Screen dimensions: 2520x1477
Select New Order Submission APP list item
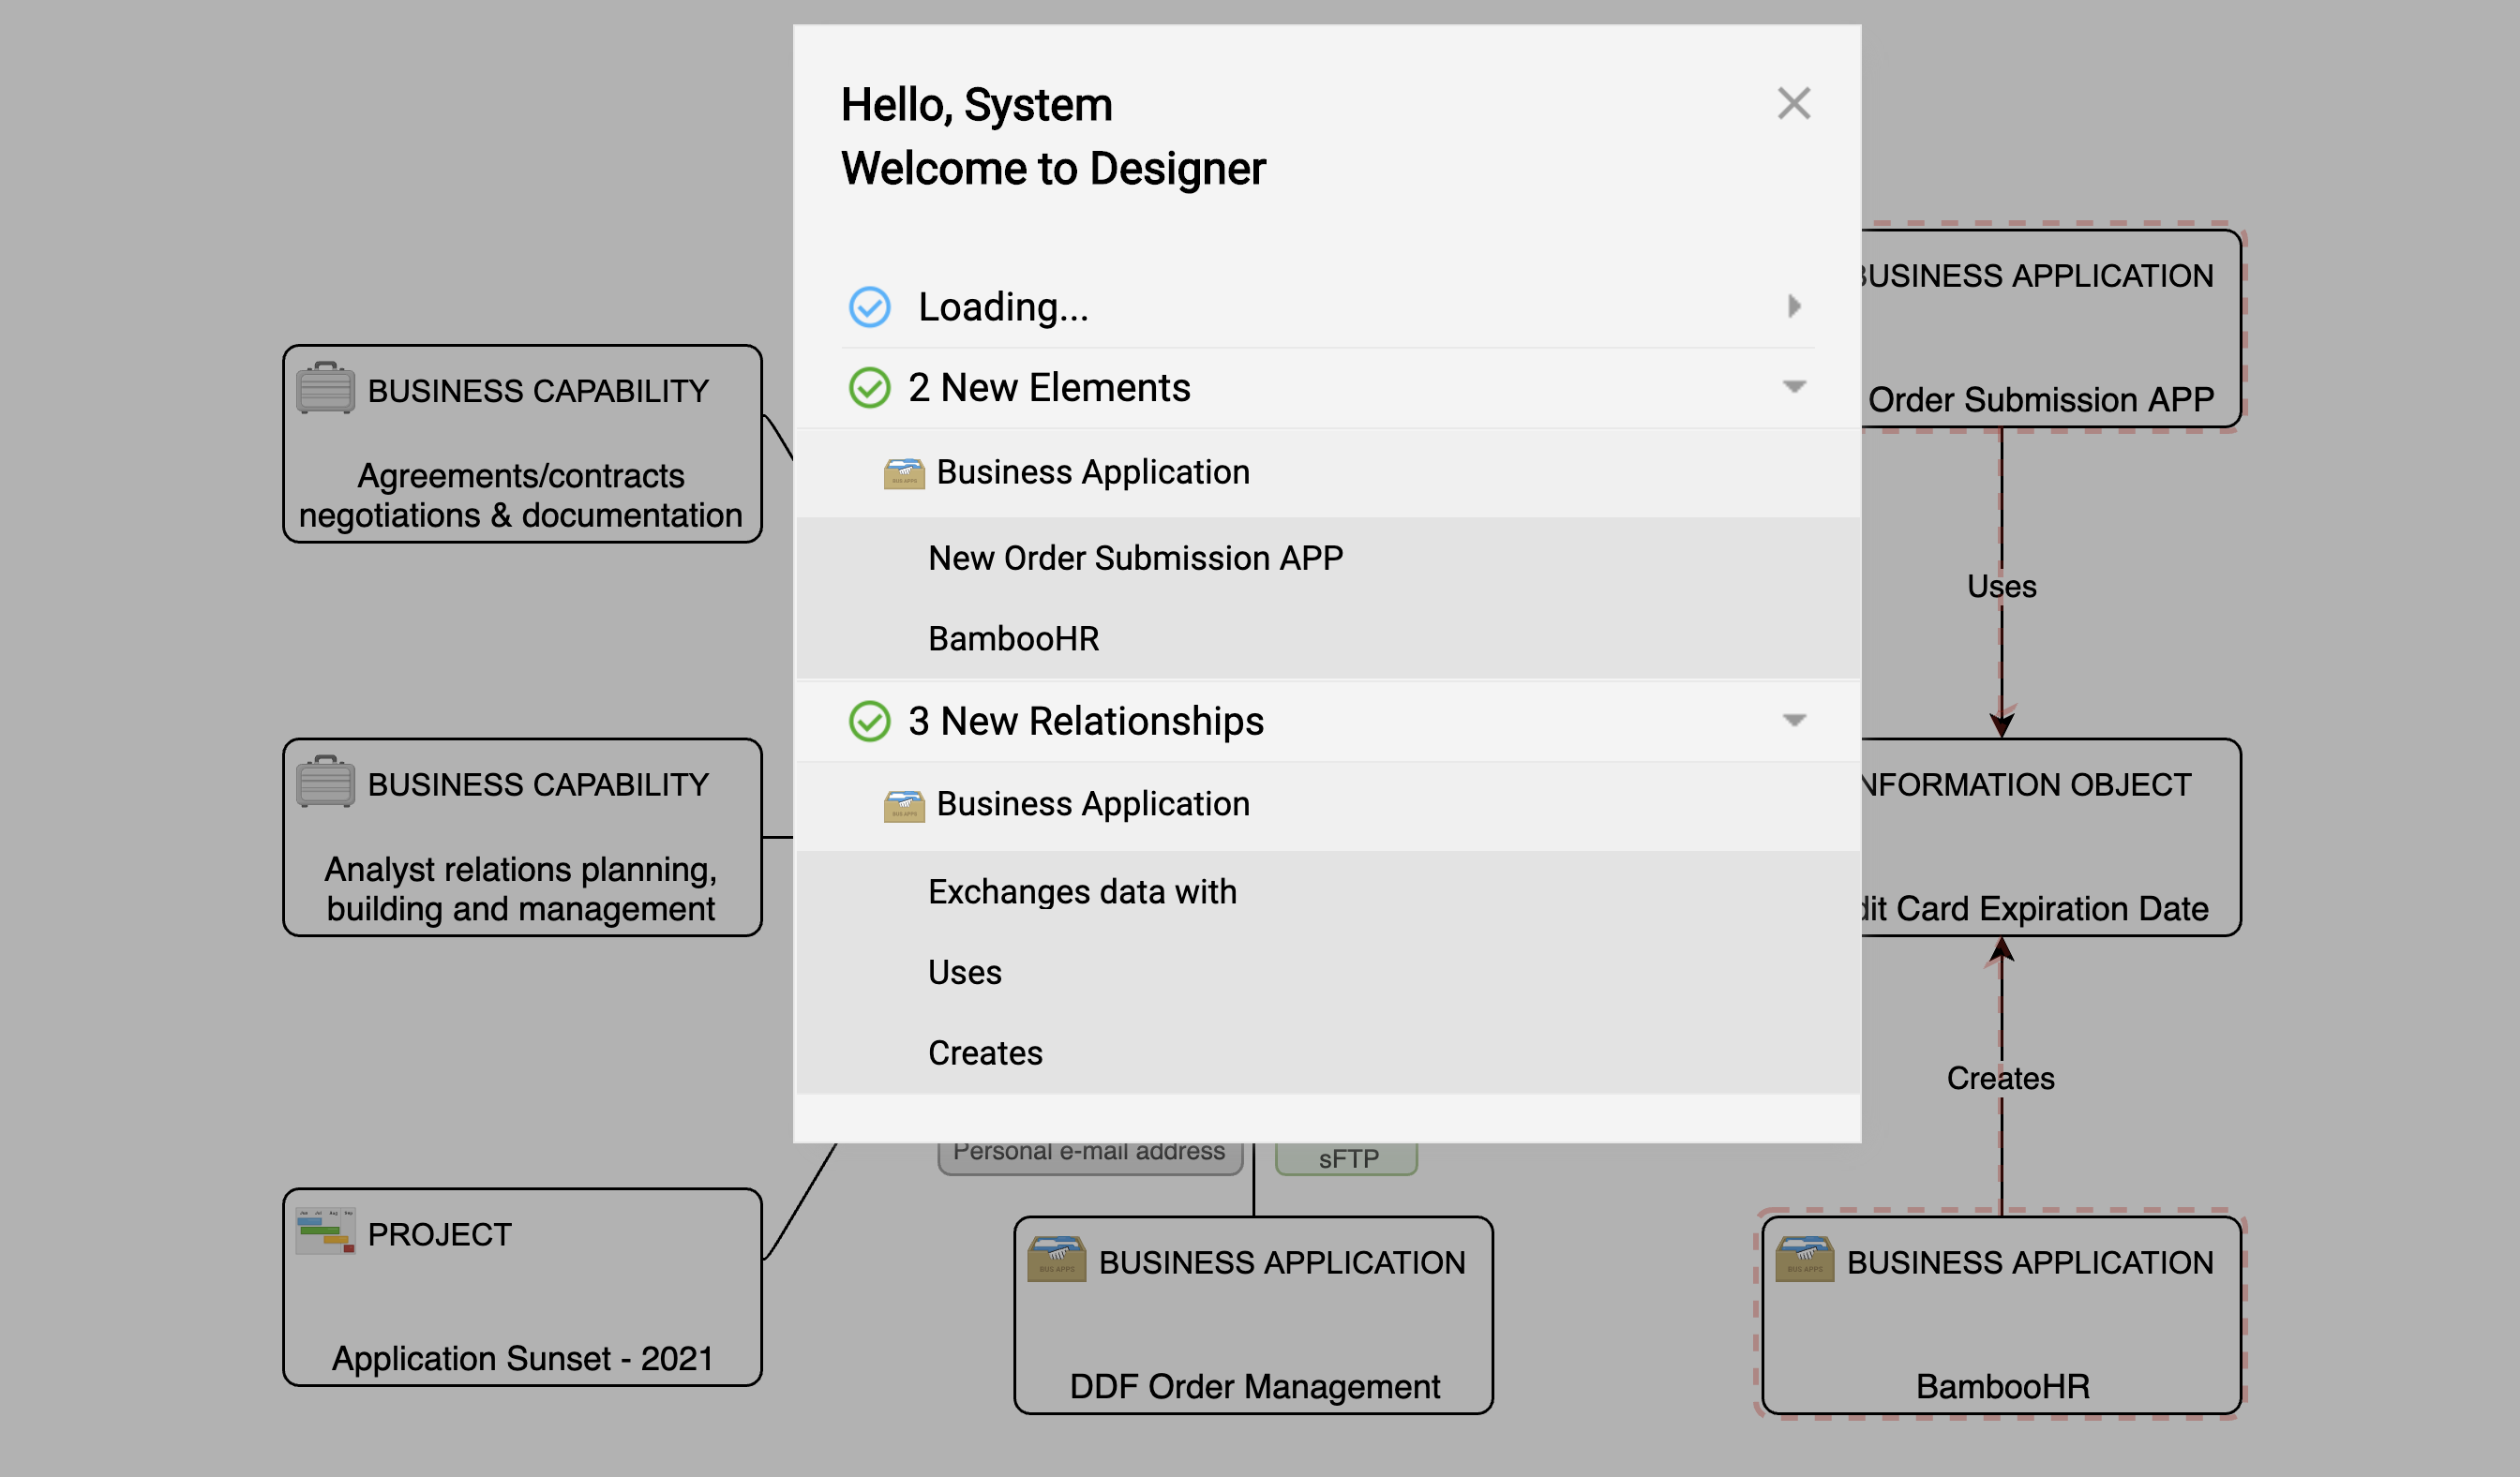(x=1135, y=558)
